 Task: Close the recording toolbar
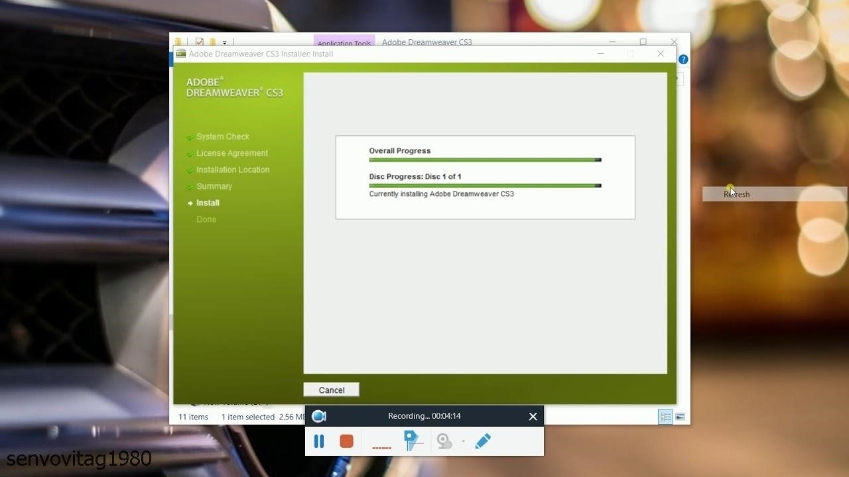(533, 417)
